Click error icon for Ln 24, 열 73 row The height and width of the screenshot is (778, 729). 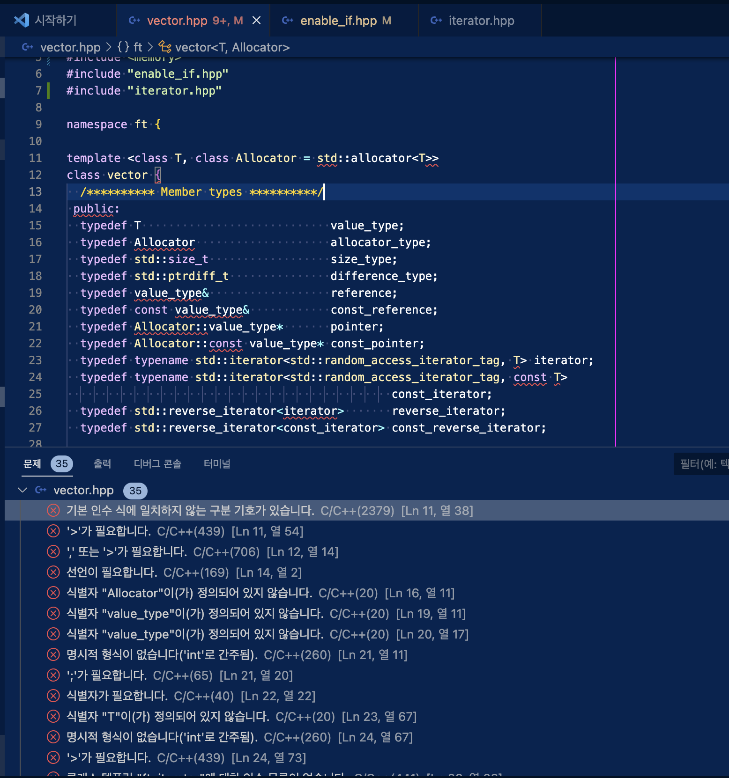53,757
